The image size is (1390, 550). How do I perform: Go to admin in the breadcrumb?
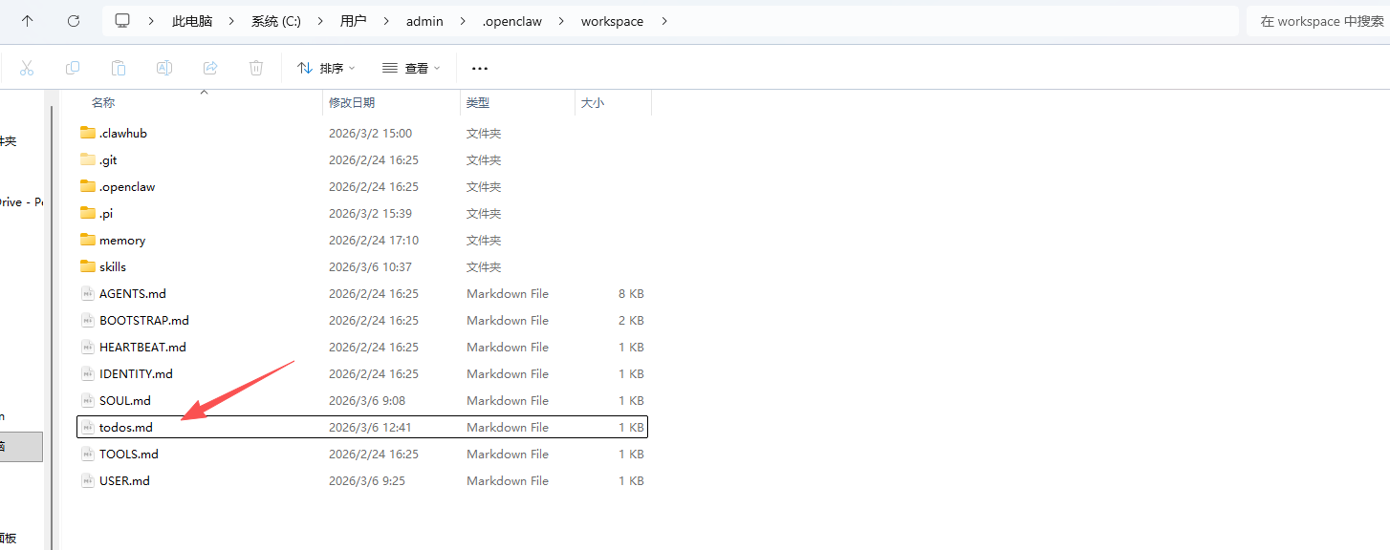coord(424,21)
